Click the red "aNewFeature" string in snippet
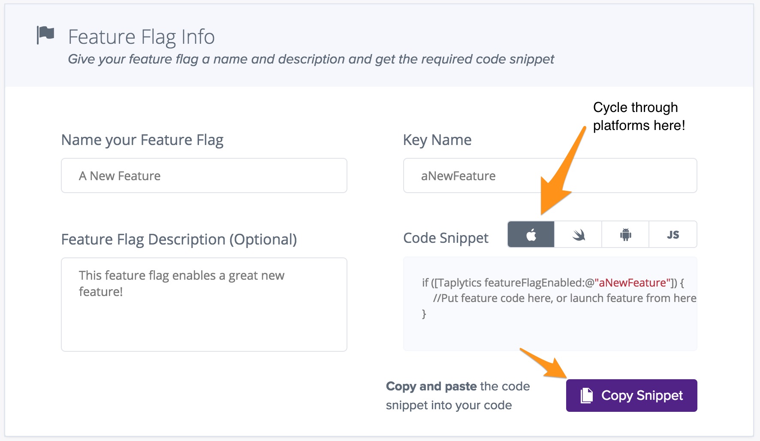This screenshot has width=760, height=441. point(632,283)
